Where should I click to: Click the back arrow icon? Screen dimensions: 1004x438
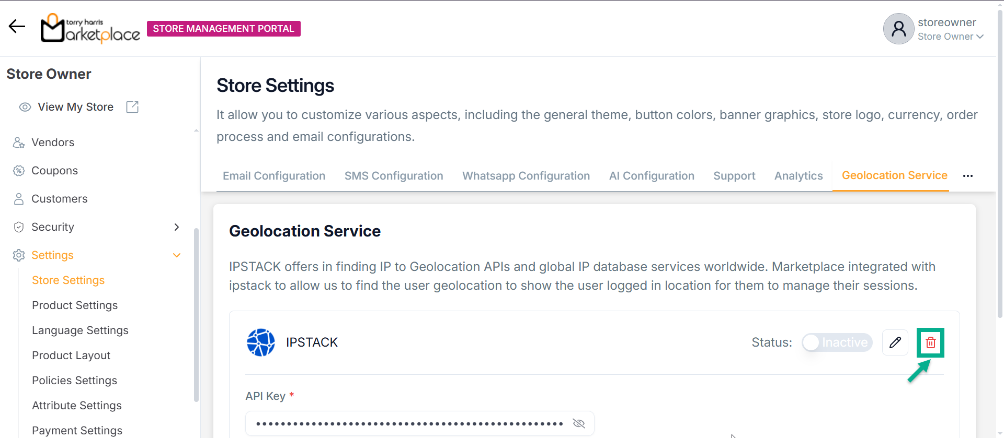click(x=17, y=27)
